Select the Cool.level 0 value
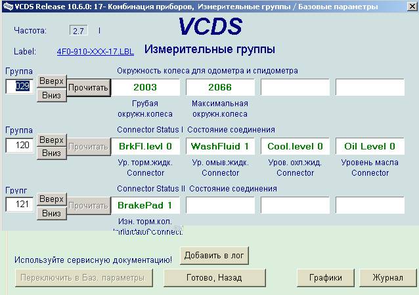Viewport: 419px width, 295px height. tap(295, 146)
